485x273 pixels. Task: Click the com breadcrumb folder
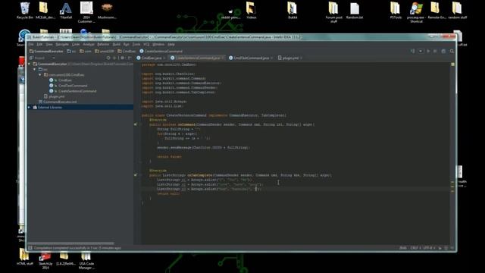[x=86, y=51]
